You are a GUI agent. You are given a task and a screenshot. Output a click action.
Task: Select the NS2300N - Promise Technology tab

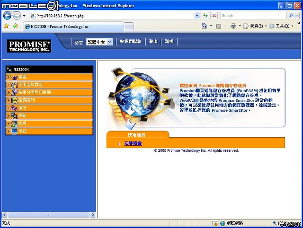pyautogui.click(x=73, y=26)
